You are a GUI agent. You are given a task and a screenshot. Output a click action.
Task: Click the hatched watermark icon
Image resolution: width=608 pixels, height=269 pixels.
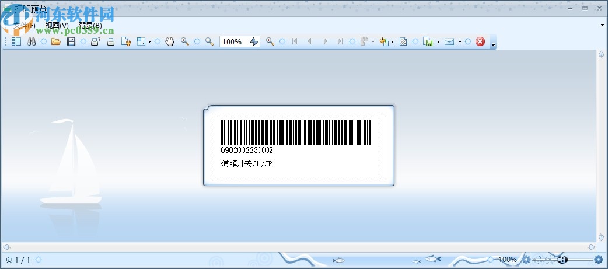coord(403,41)
